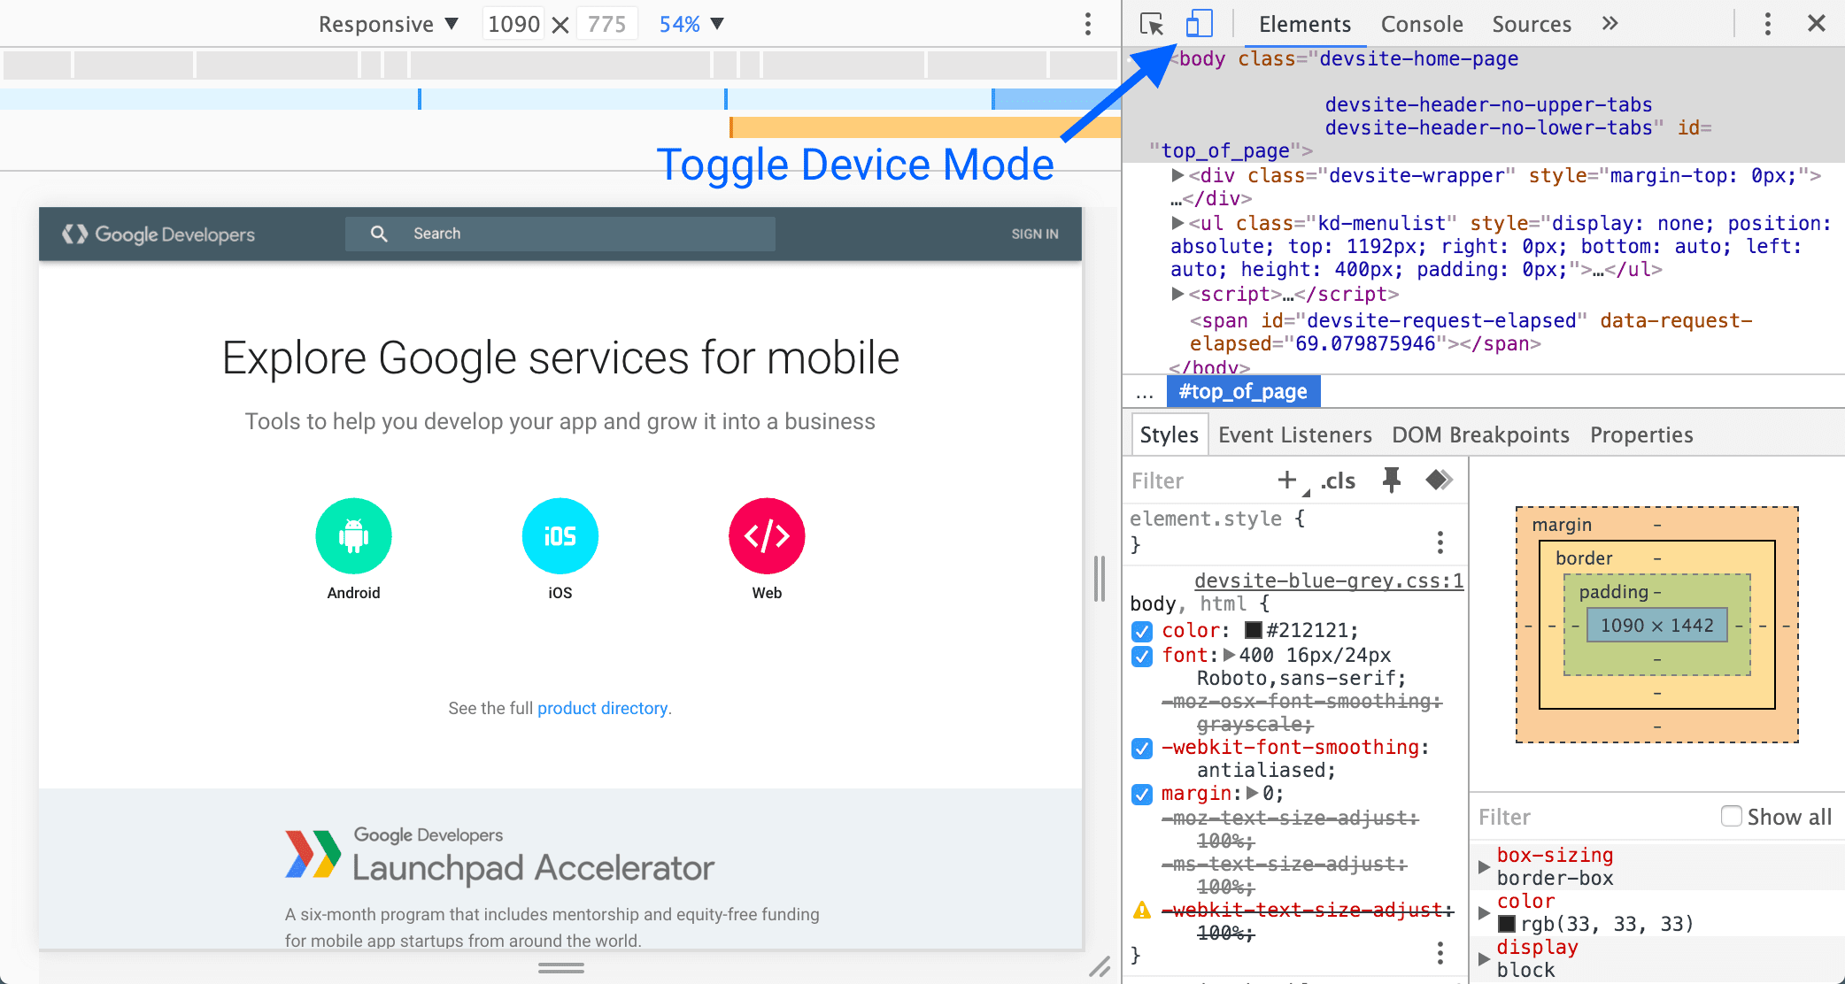Switch to the Console tab

click(x=1419, y=23)
